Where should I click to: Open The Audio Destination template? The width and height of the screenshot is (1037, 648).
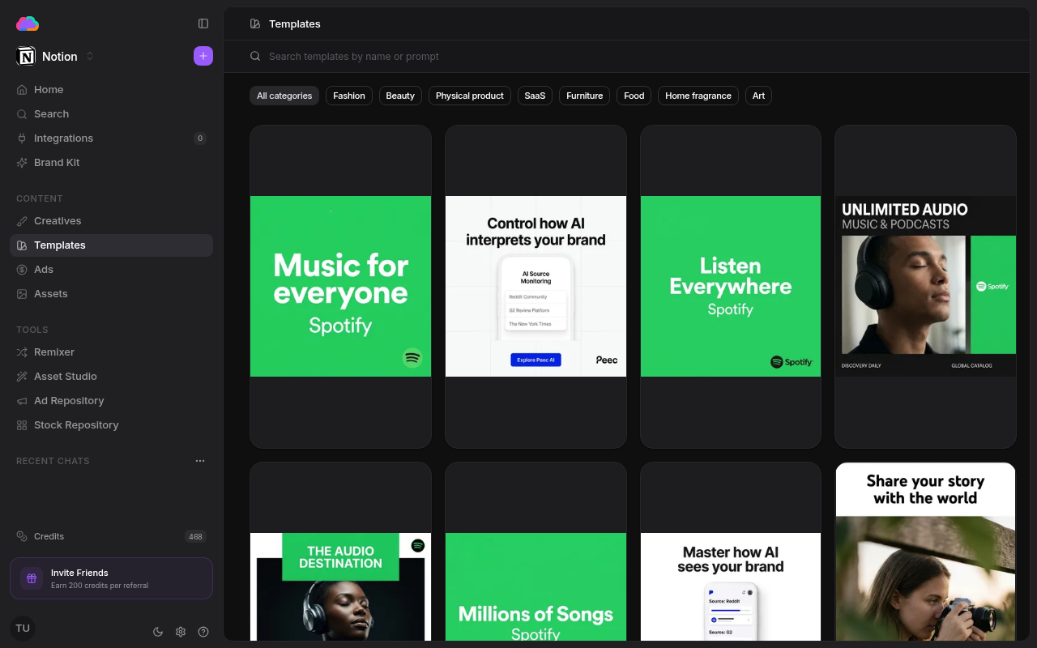(340, 552)
